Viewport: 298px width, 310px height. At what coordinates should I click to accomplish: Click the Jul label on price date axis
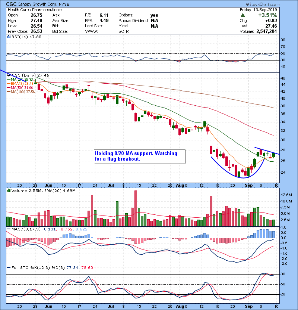click(111, 186)
